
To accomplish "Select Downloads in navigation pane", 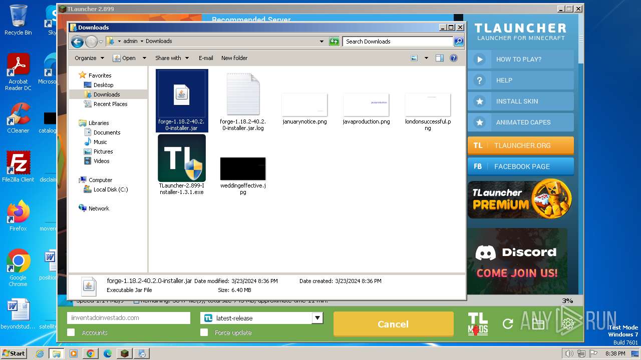I will 107,94.
